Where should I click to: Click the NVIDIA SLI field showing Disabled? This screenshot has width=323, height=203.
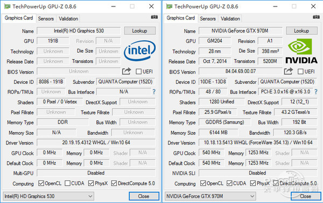point(258,173)
